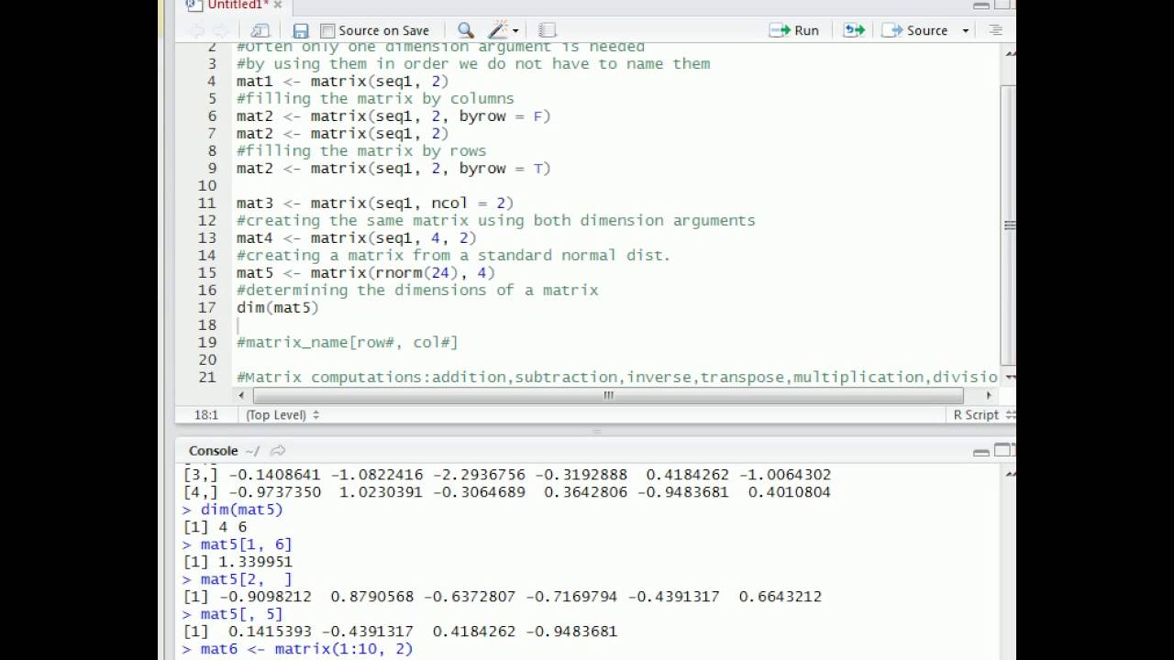Click comment '#filling the matrix by rows'
Image resolution: width=1174 pixels, height=660 pixels.
pyautogui.click(x=361, y=150)
